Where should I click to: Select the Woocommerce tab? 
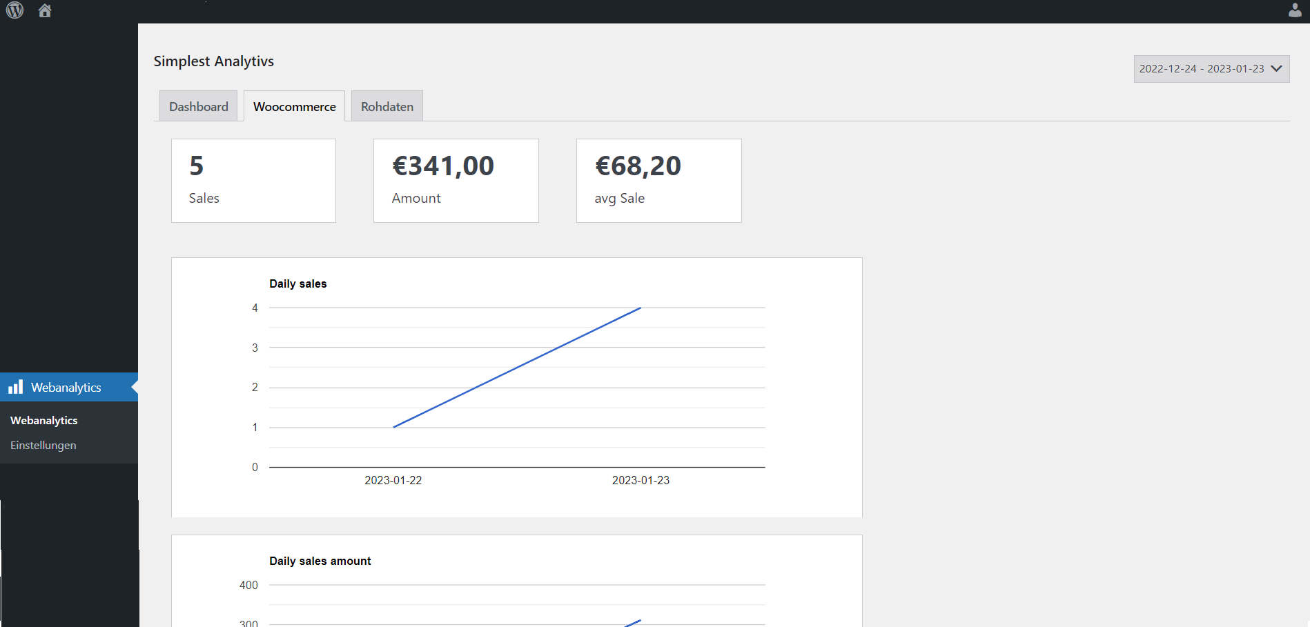(294, 106)
